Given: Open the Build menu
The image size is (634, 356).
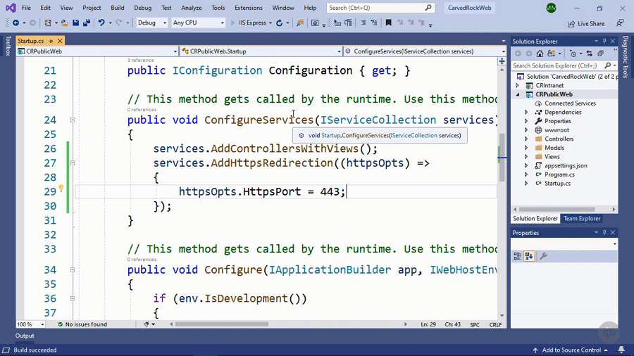Looking at the screenshot, I should pyautogui.click(x=117, y=8).
